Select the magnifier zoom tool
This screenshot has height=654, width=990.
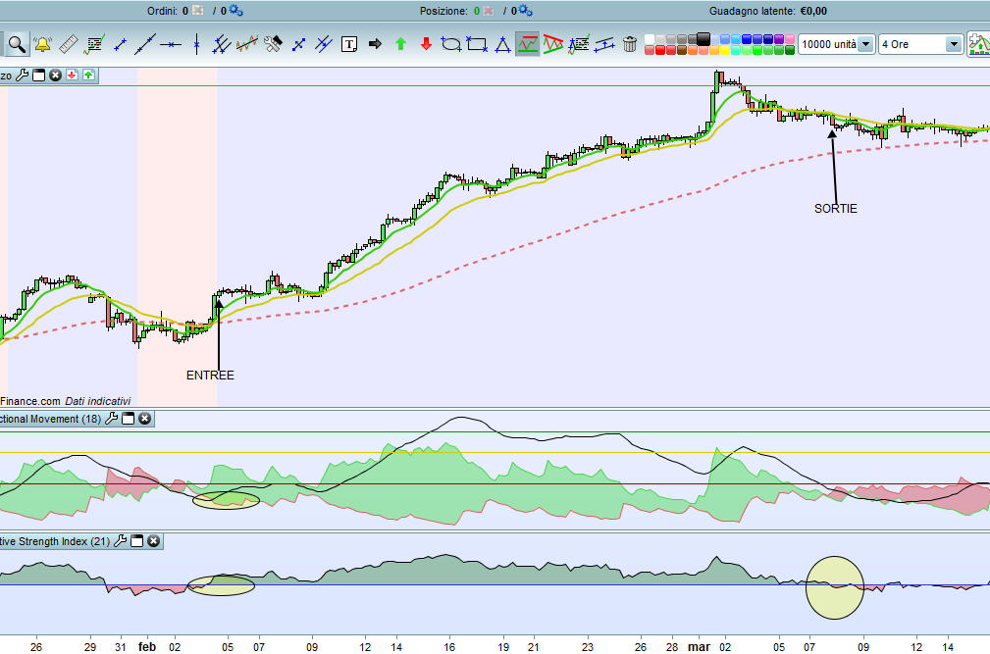[17, 44]
